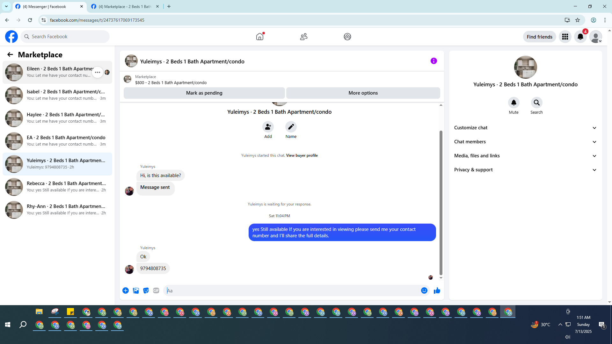612x344 pixels.
Task: Click the Add people icon
Action: pyautogui.click(x=268, y=127)
